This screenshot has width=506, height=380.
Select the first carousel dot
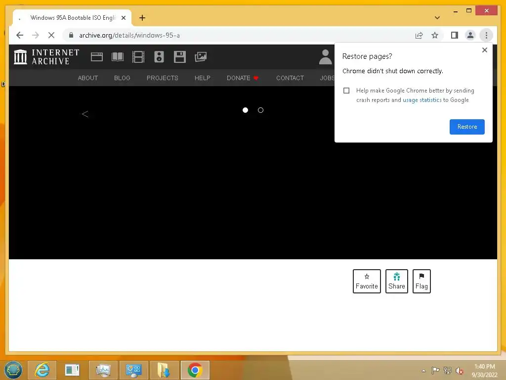[x=245, y=110]
